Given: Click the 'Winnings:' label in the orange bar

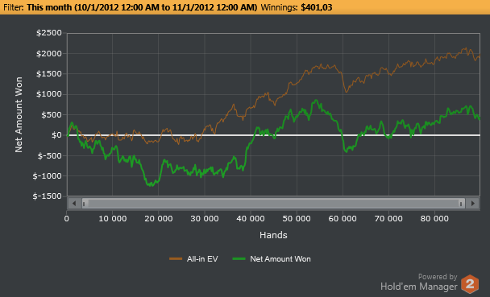Looking at the screenshot, I should pos(279,7).
